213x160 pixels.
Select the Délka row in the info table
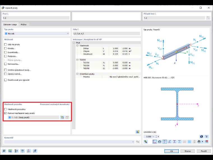(x=108, y=49)
